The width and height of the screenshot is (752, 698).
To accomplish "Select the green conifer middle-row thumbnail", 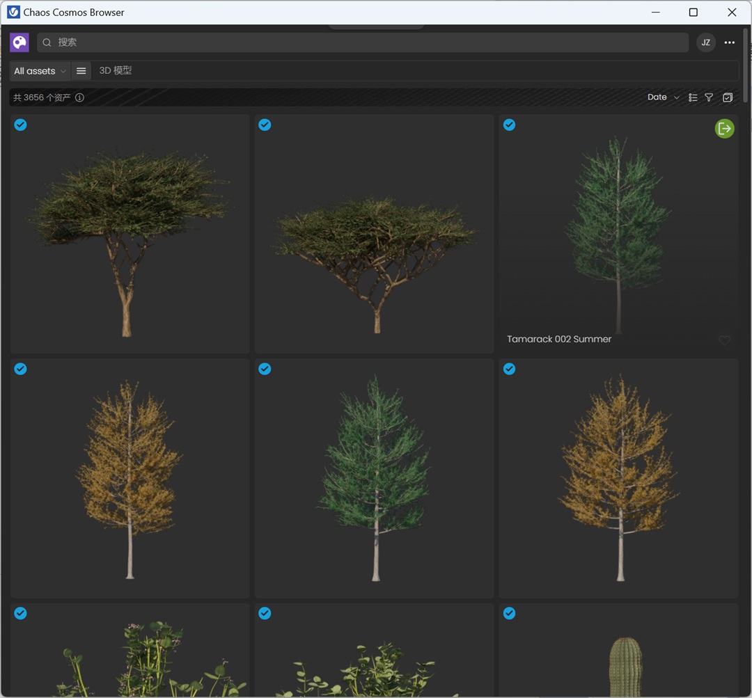I will (374, 478).
